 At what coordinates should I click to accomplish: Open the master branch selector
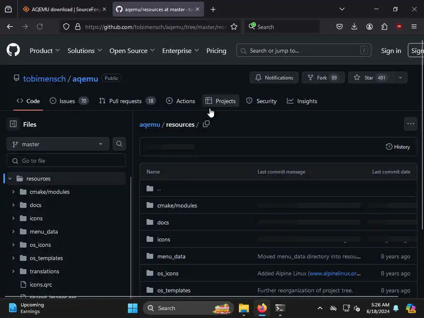(58, 144)
